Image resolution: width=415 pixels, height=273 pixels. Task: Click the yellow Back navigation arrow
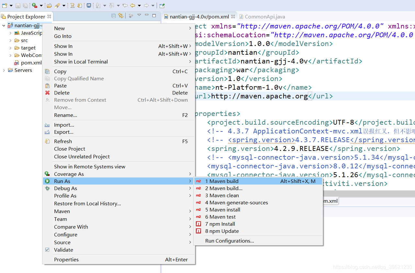(x=133, y=6)
